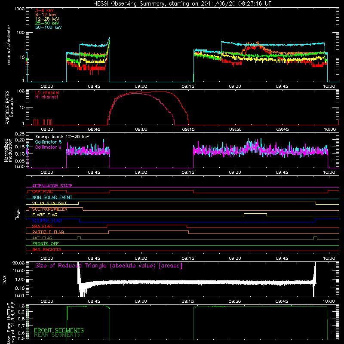This screenshot has height=344, width=344.
Task: Click the 1000 tick on counts axis
Action: [19, 9]
